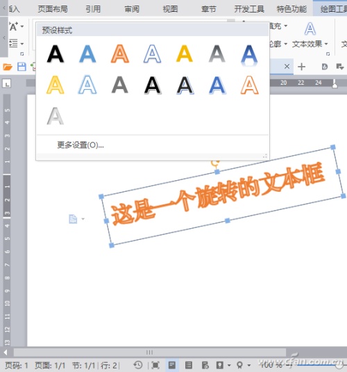Click the horizontal scrollbar thumb
Screen dimensions: 347x372
[149, 353]
